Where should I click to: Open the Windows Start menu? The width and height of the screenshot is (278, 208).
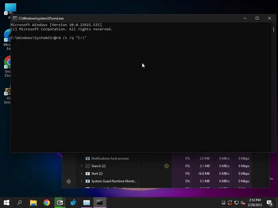7,203
